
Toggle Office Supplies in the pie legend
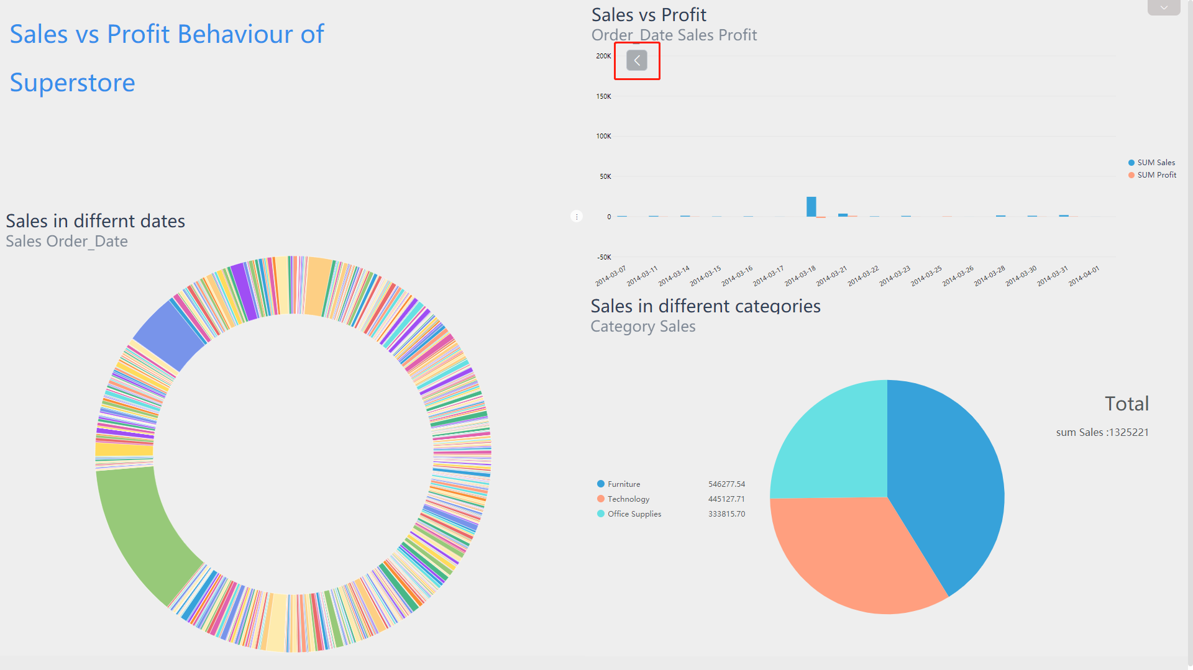(629, 514)
